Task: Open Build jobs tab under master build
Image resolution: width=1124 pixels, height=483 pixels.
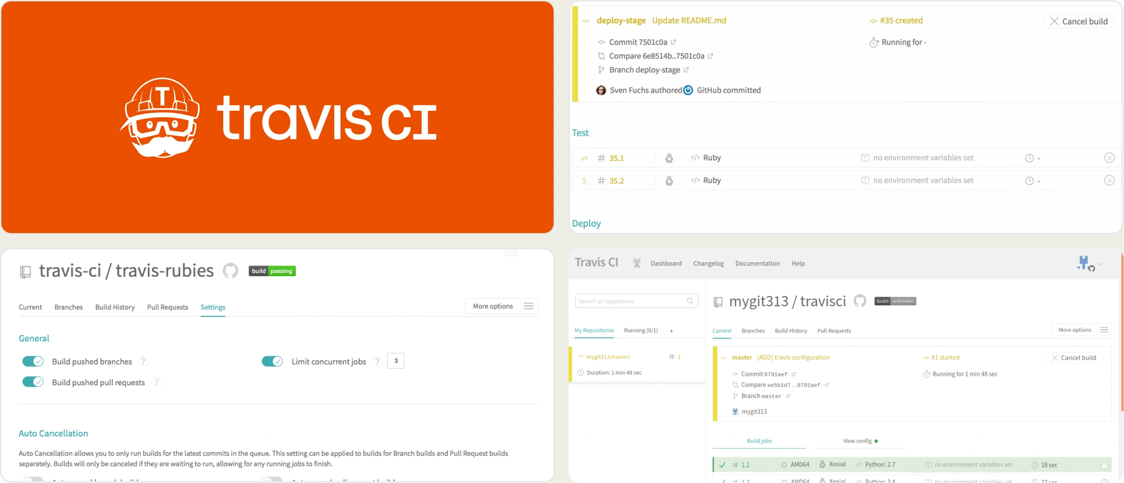Action: tap(759, 441)
